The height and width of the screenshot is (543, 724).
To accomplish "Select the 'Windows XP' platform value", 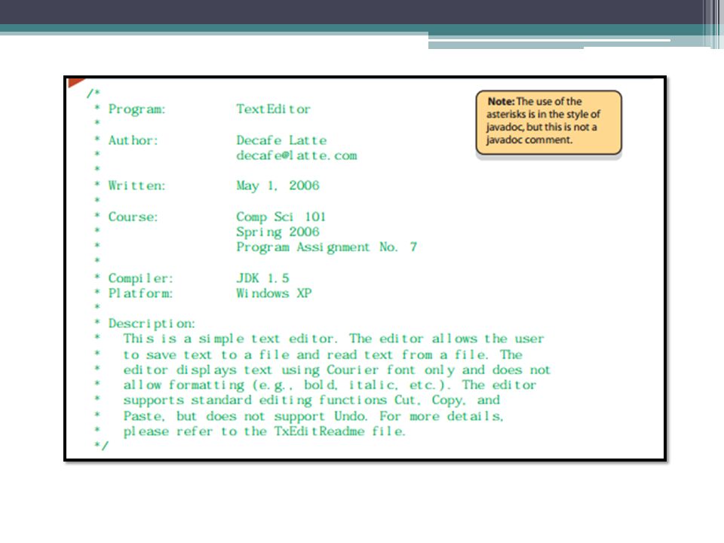I will tap(275, 293).
